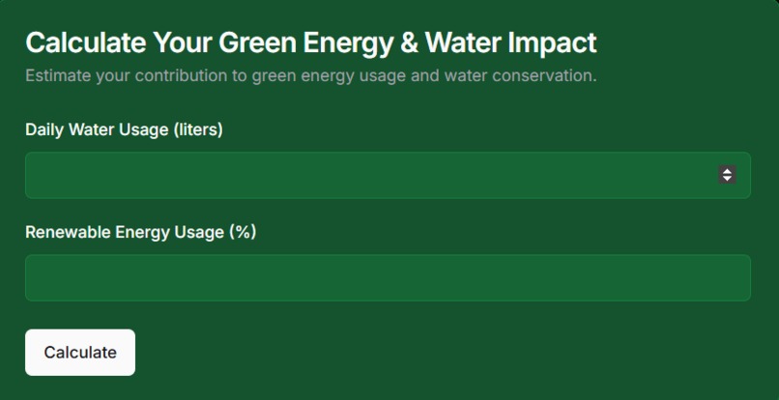The height and width of the screenshot is (400, 779).
Task: Click the 'Renewable Energy Usage (%)' label
Action: pyautogui.click(x=140, y=232)
